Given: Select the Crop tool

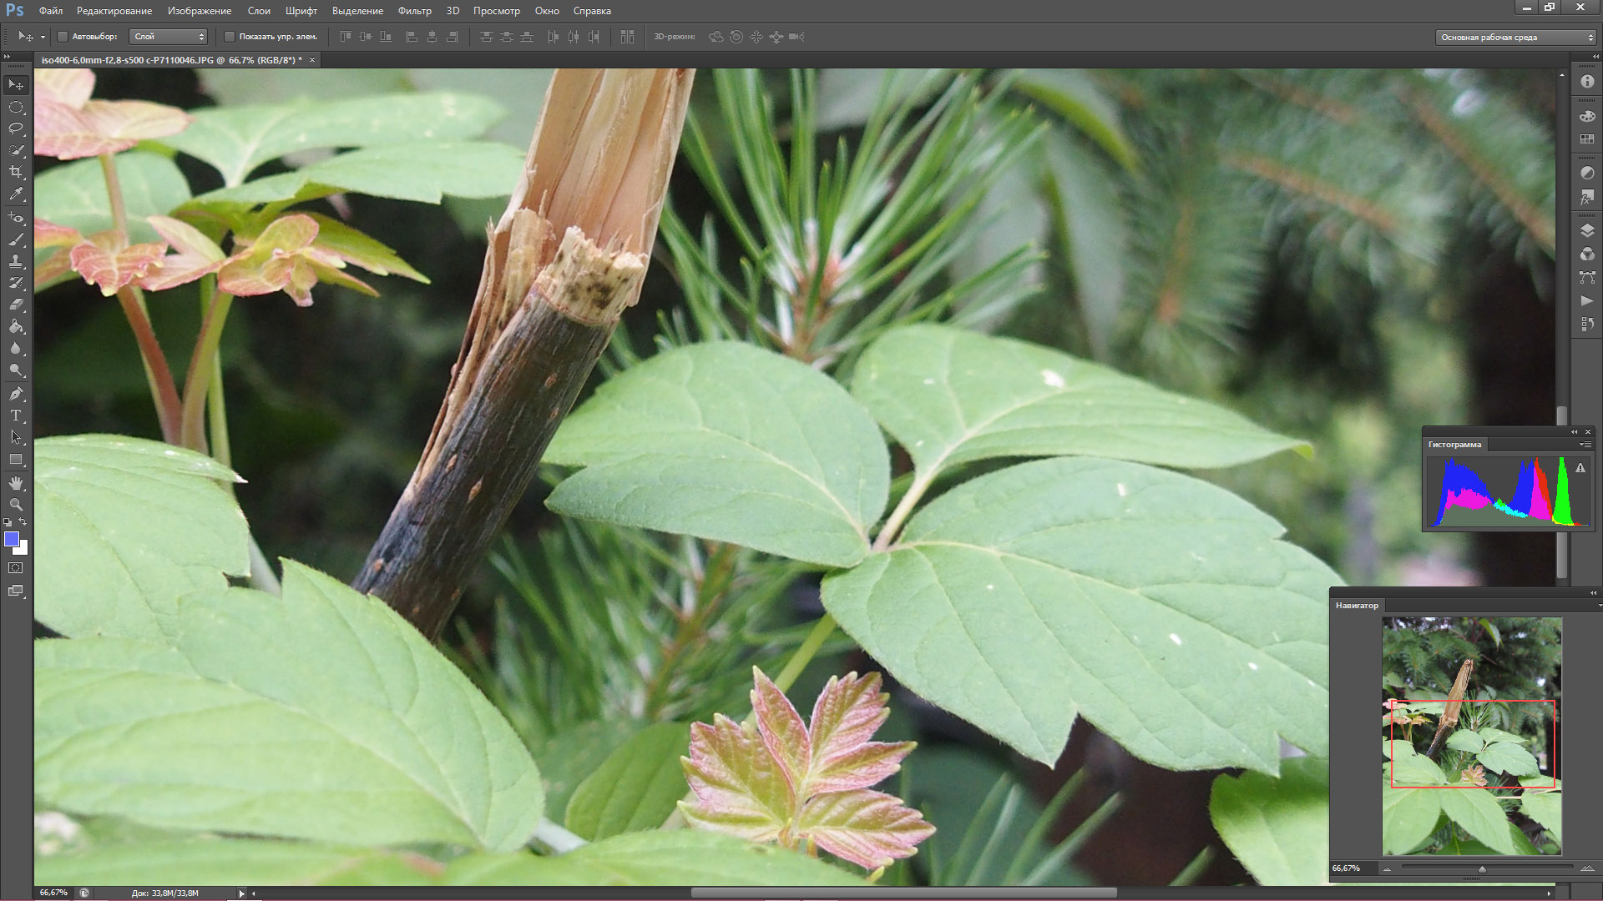Looking at the screenshot, I should (16, 172).
